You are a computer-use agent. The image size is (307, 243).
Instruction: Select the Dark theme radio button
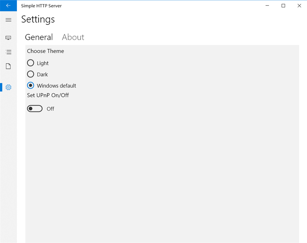click(x=31, y=74)
